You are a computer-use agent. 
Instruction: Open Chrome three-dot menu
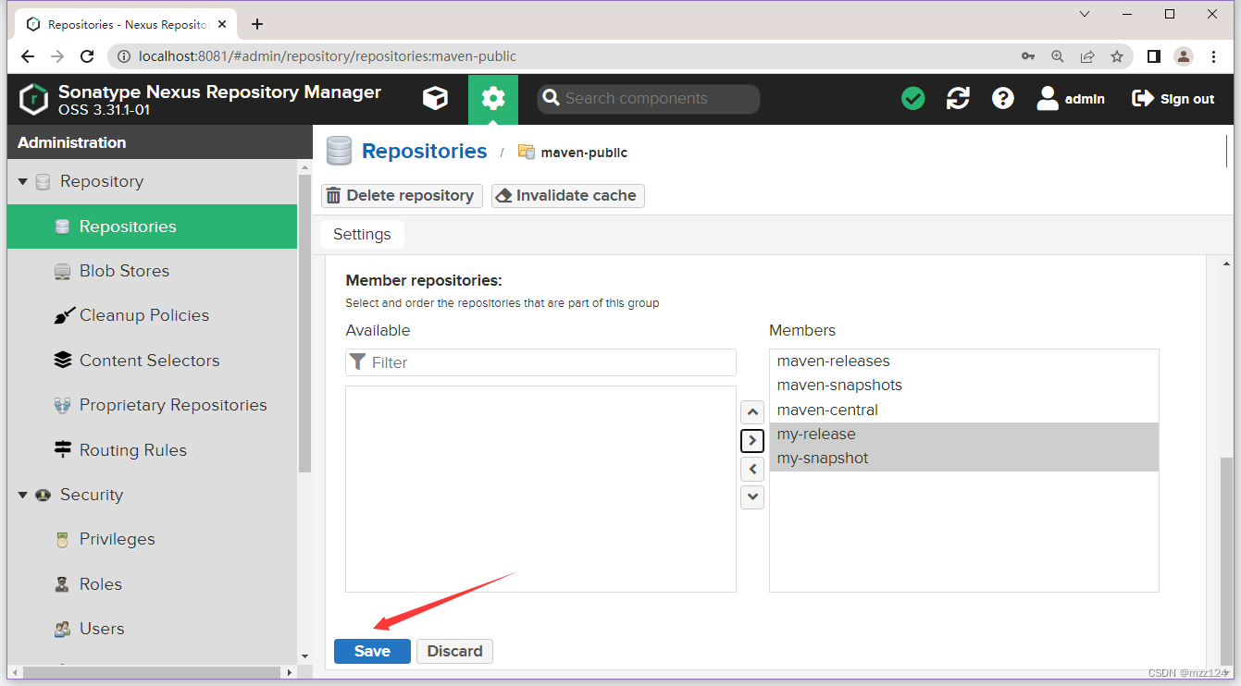[x=1214, y=56]
